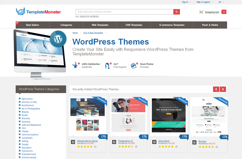Click the WordPress logo circle on monitor
242x159 pixels.
point(58,39)
